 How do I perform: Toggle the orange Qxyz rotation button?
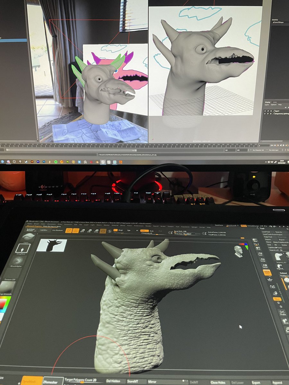coord(277,299)
